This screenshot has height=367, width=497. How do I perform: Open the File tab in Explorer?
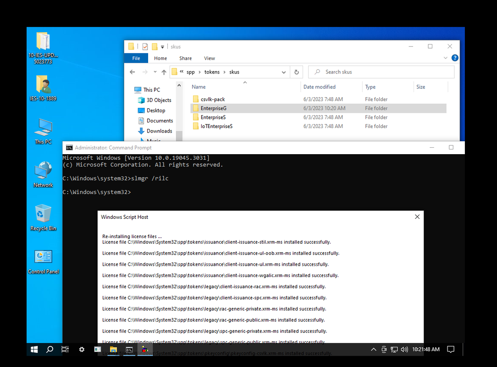pos(136,58)
